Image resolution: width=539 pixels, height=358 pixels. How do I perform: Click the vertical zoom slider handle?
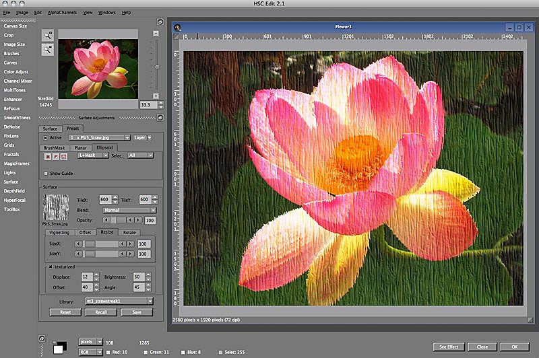[157, 67]
